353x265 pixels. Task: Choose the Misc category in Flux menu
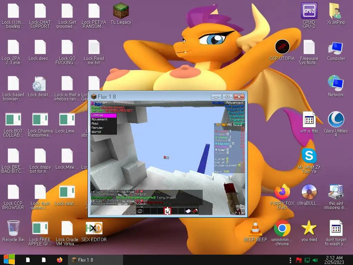(x=103, y=124)
